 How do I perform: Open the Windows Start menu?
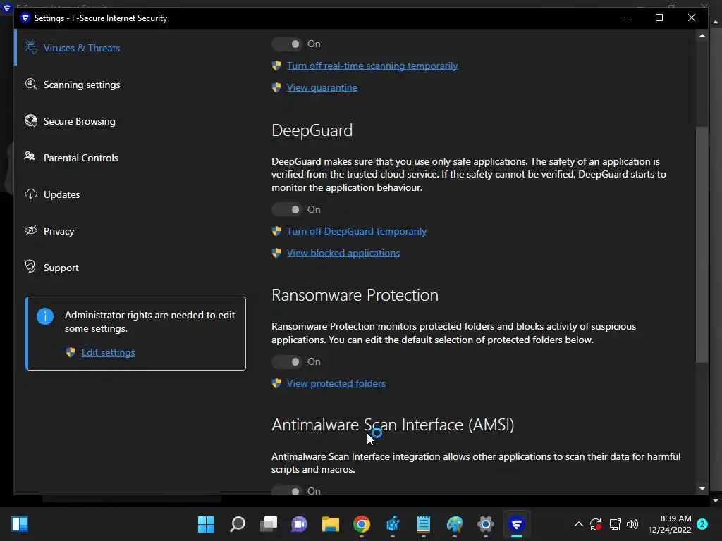coord(206,524)
